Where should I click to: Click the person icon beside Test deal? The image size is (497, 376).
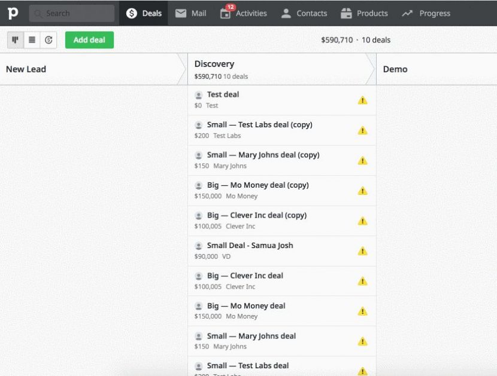[198, 94]
